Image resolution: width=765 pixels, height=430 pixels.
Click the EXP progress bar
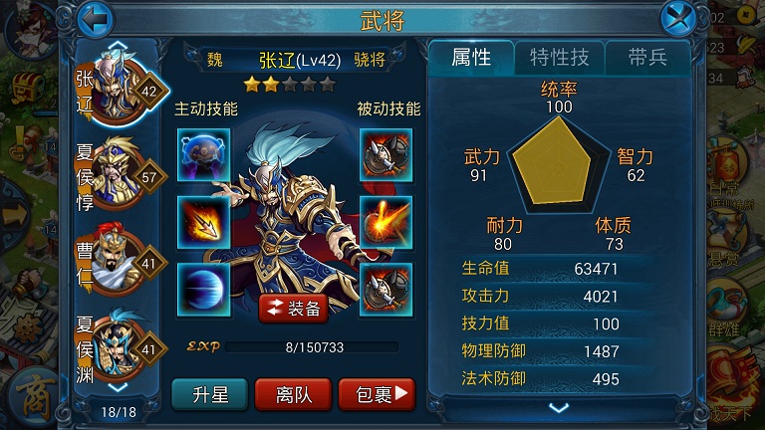click(312, 347)
